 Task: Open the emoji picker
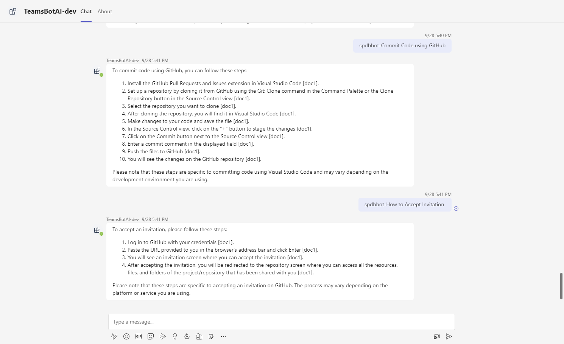pyautogui.click(x=126, y=336)
